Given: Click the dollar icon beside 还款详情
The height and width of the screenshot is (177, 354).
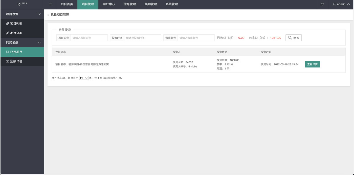Looking at the screenshot, I should pos(8,61).
